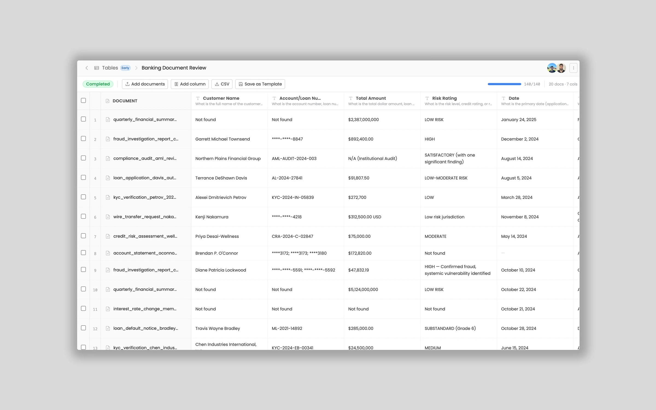656x410 pixels.
Task: Select the checkbox for fraud_investigation_report row 2
Action: coord(83,139)
